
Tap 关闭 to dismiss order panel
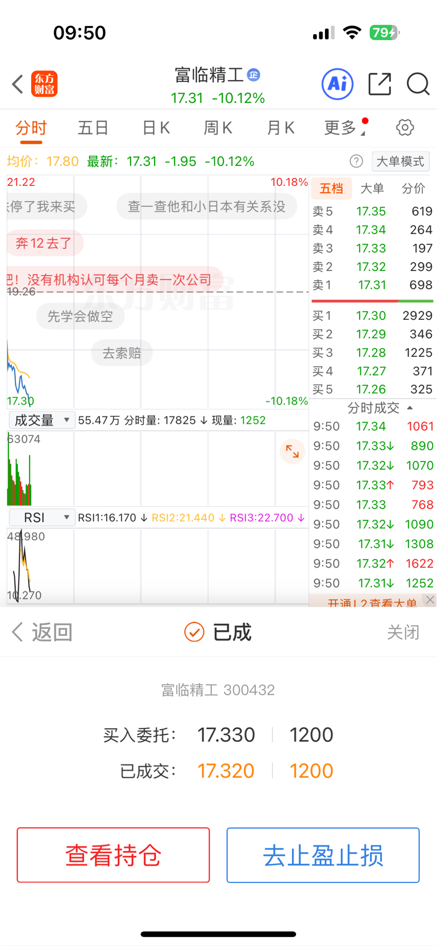[403, 632]
